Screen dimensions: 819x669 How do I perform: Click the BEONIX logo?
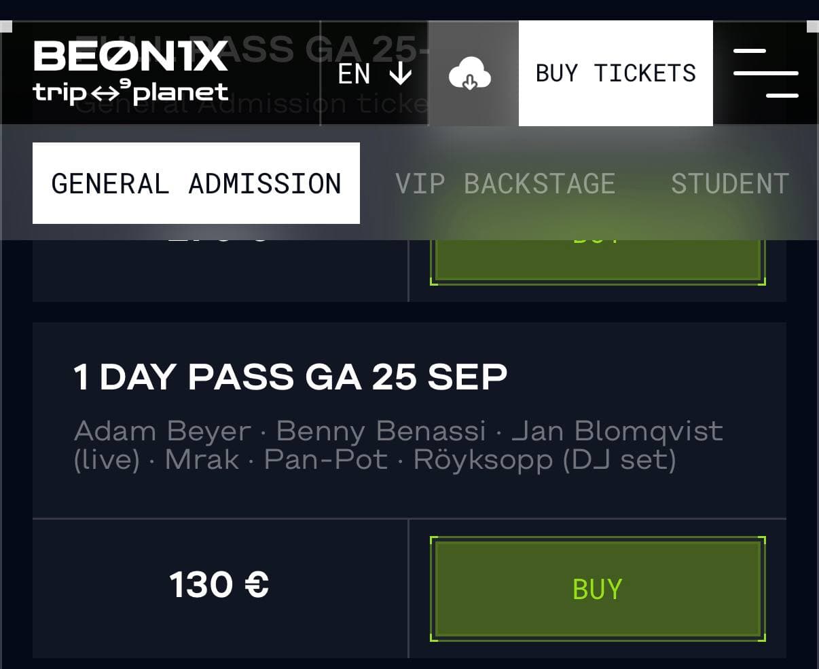[x=130, y=56]
